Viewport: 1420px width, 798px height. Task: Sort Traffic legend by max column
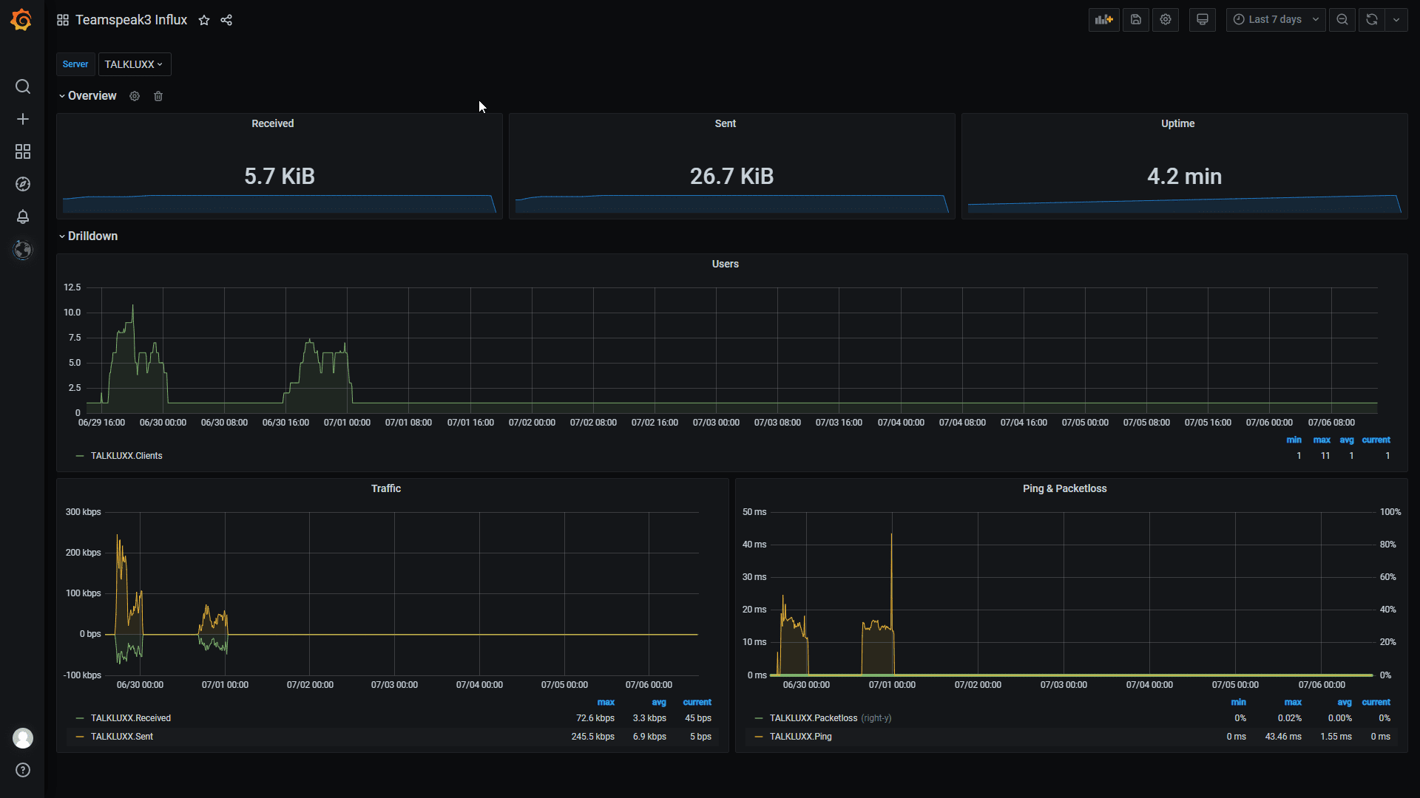(606, 703)
